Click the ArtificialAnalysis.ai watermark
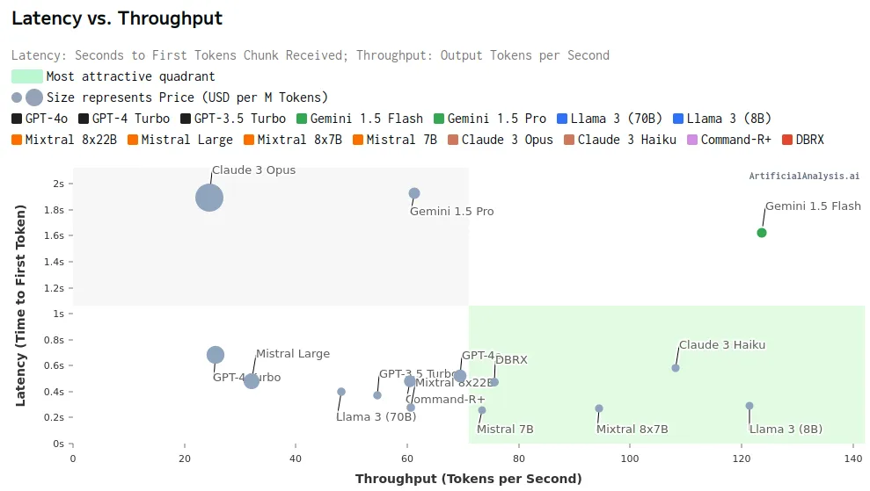The height and width of the screenshot is (491, 870). point(804,177)
